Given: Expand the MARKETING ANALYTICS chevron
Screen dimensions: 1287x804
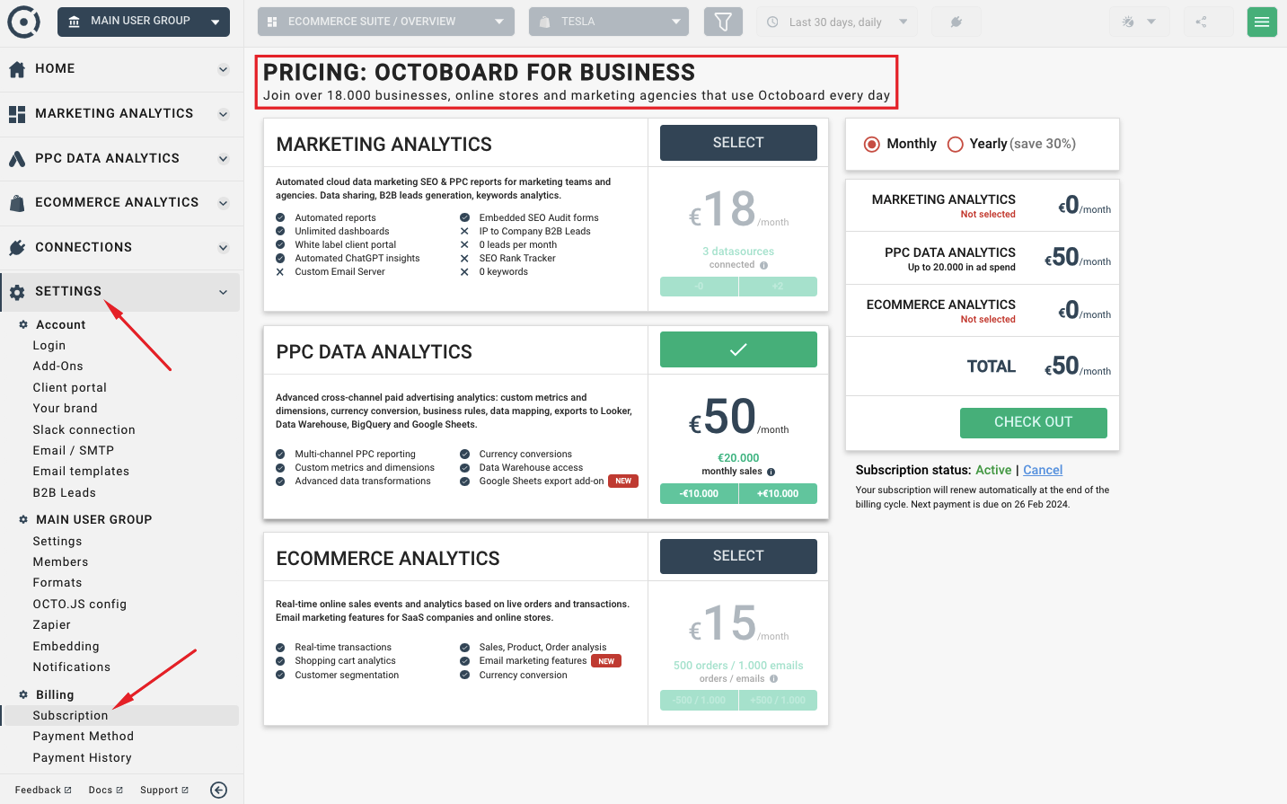Looking at the screenshot, I should pos(224,114).
